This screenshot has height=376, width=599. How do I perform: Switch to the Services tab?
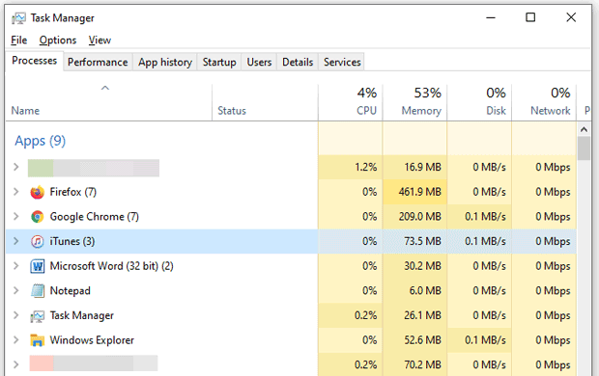coord(342,62)
